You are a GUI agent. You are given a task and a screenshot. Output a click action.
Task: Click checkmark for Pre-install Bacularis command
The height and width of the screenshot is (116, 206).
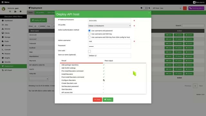click(104, 71)
